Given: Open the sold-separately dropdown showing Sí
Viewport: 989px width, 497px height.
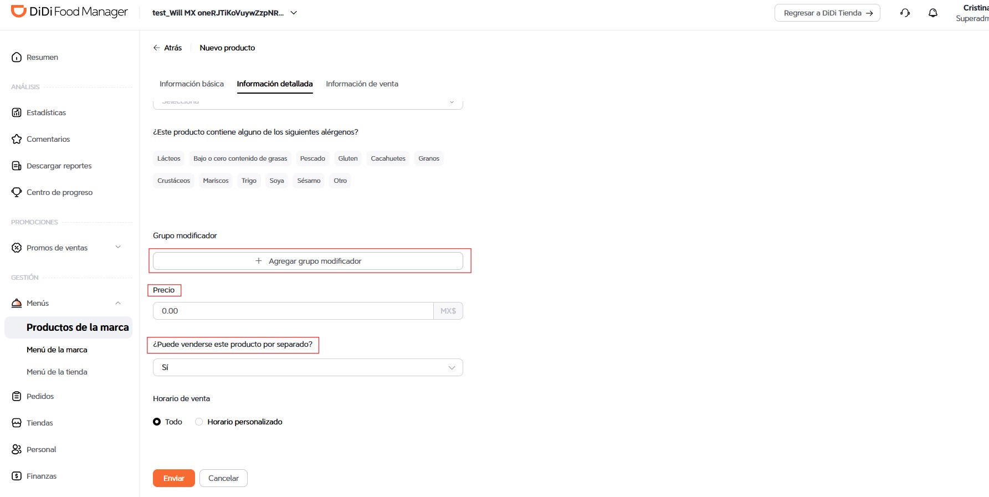Looking at the screenshot, I should 308,367.
